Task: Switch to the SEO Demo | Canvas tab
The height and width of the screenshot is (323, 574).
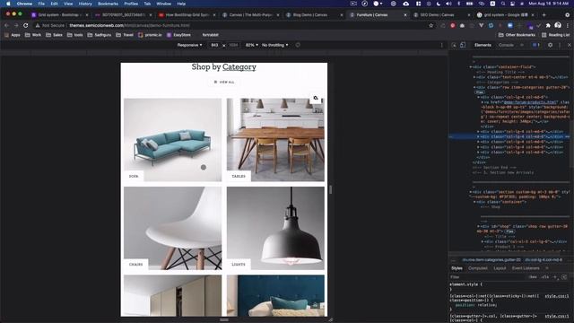Action: pos(440,15)
